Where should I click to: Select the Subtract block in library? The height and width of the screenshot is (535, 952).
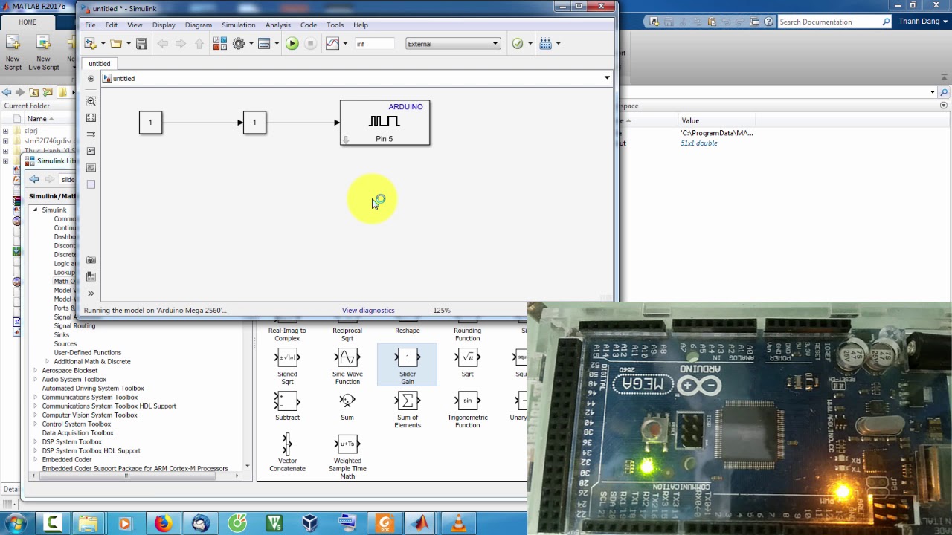click(287, 406)
